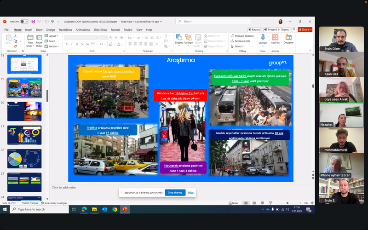Click Clear All Formatting icon
This screenshot has width=368, height=230.
pos(121,37)
